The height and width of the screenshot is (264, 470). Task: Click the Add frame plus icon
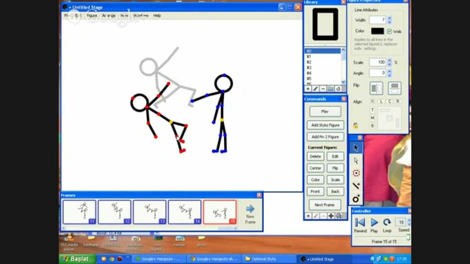click(x=308, y=216)
